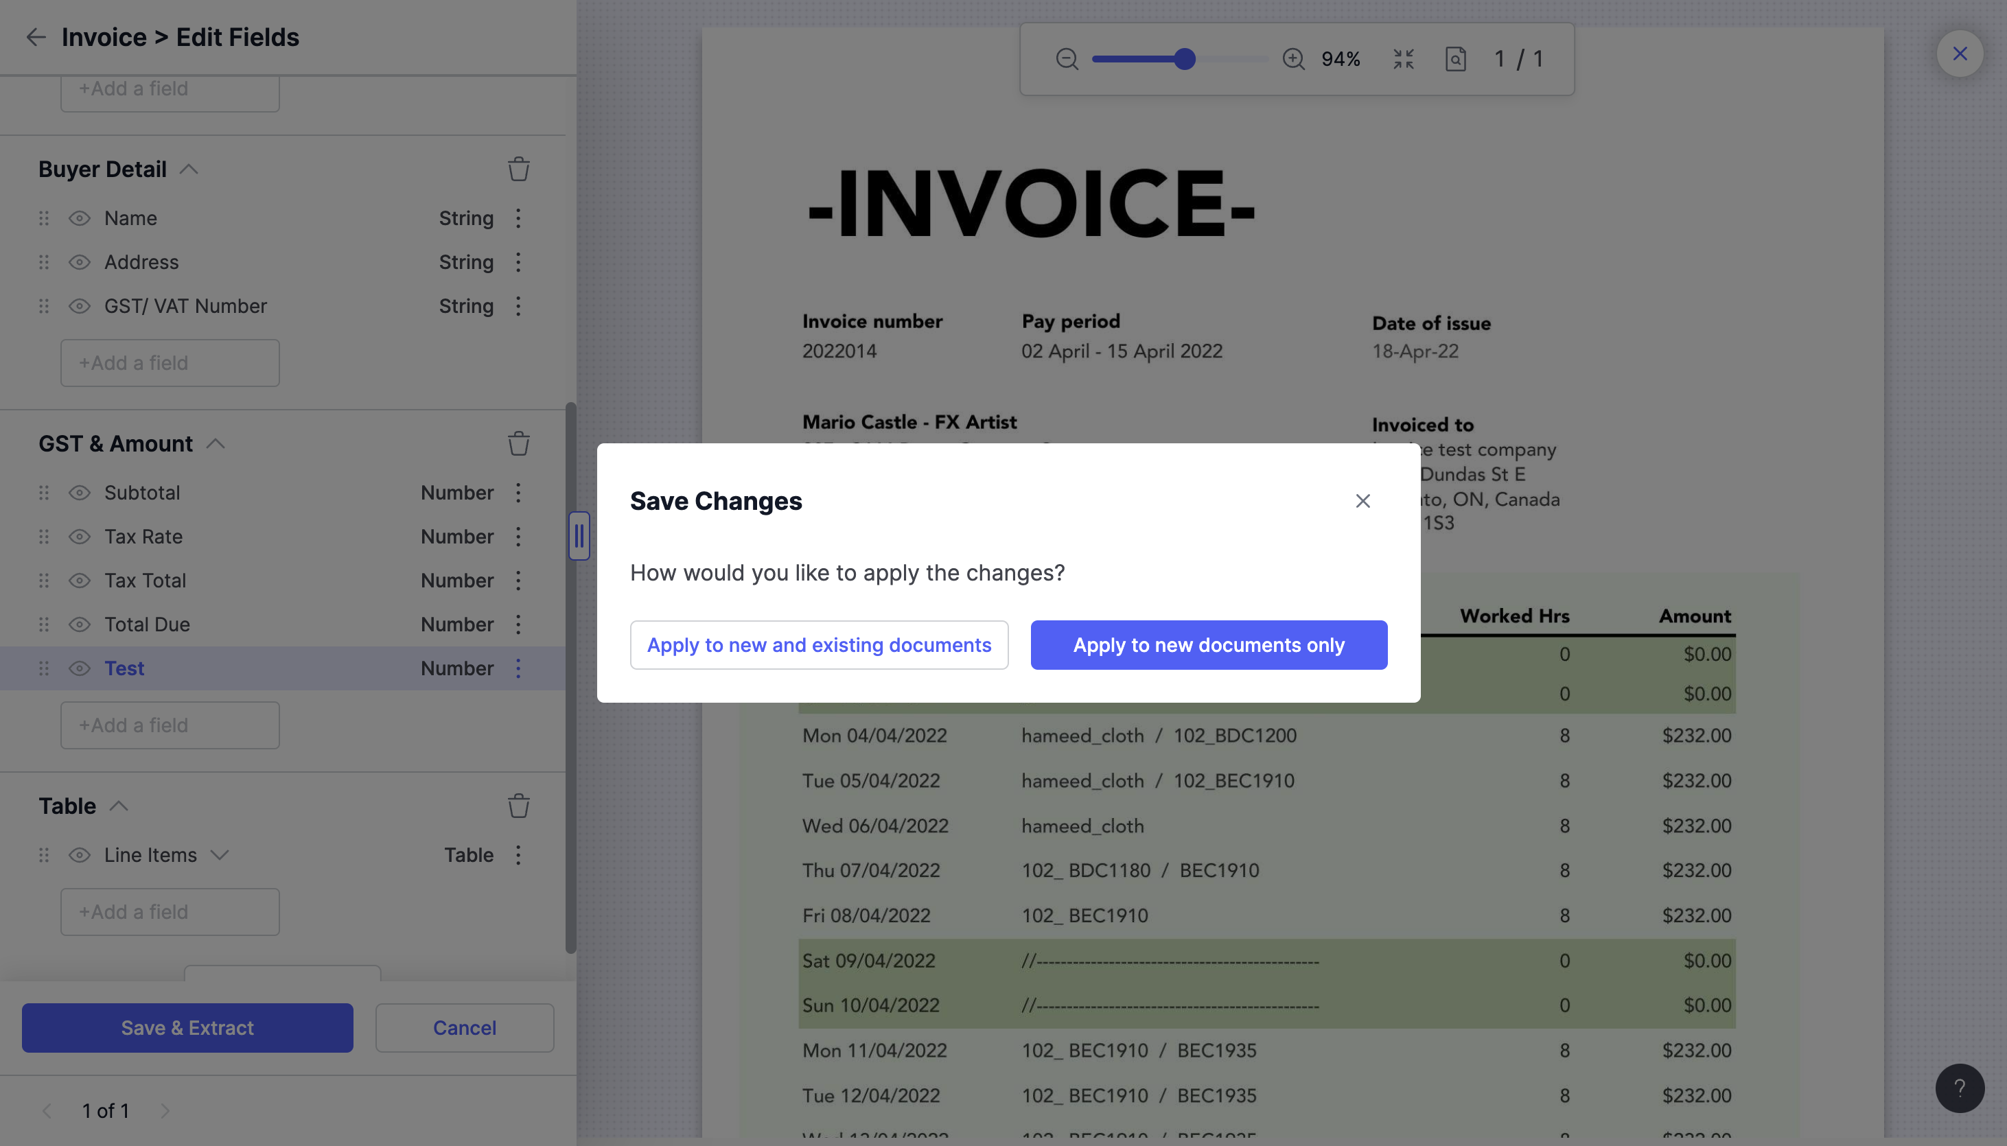Open options menu for Address field
Screen dimensions: 2007x1146
tap(519, 262)
